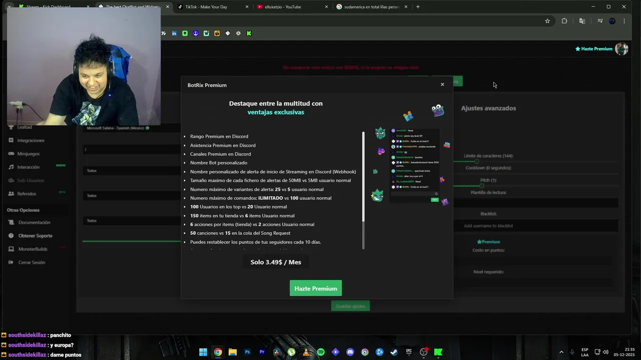641x360 pixels.
Task: Close the TikTok browser tab
Action: pyautogui.click(x=247, y=6)
